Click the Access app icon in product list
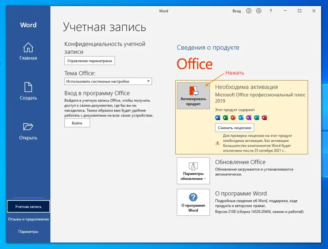 pos(264,118)
